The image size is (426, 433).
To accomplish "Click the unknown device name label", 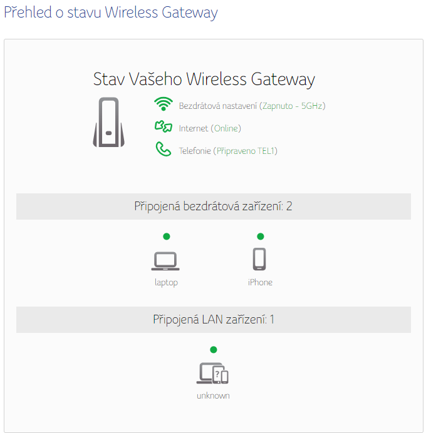I will pos(213,395).
